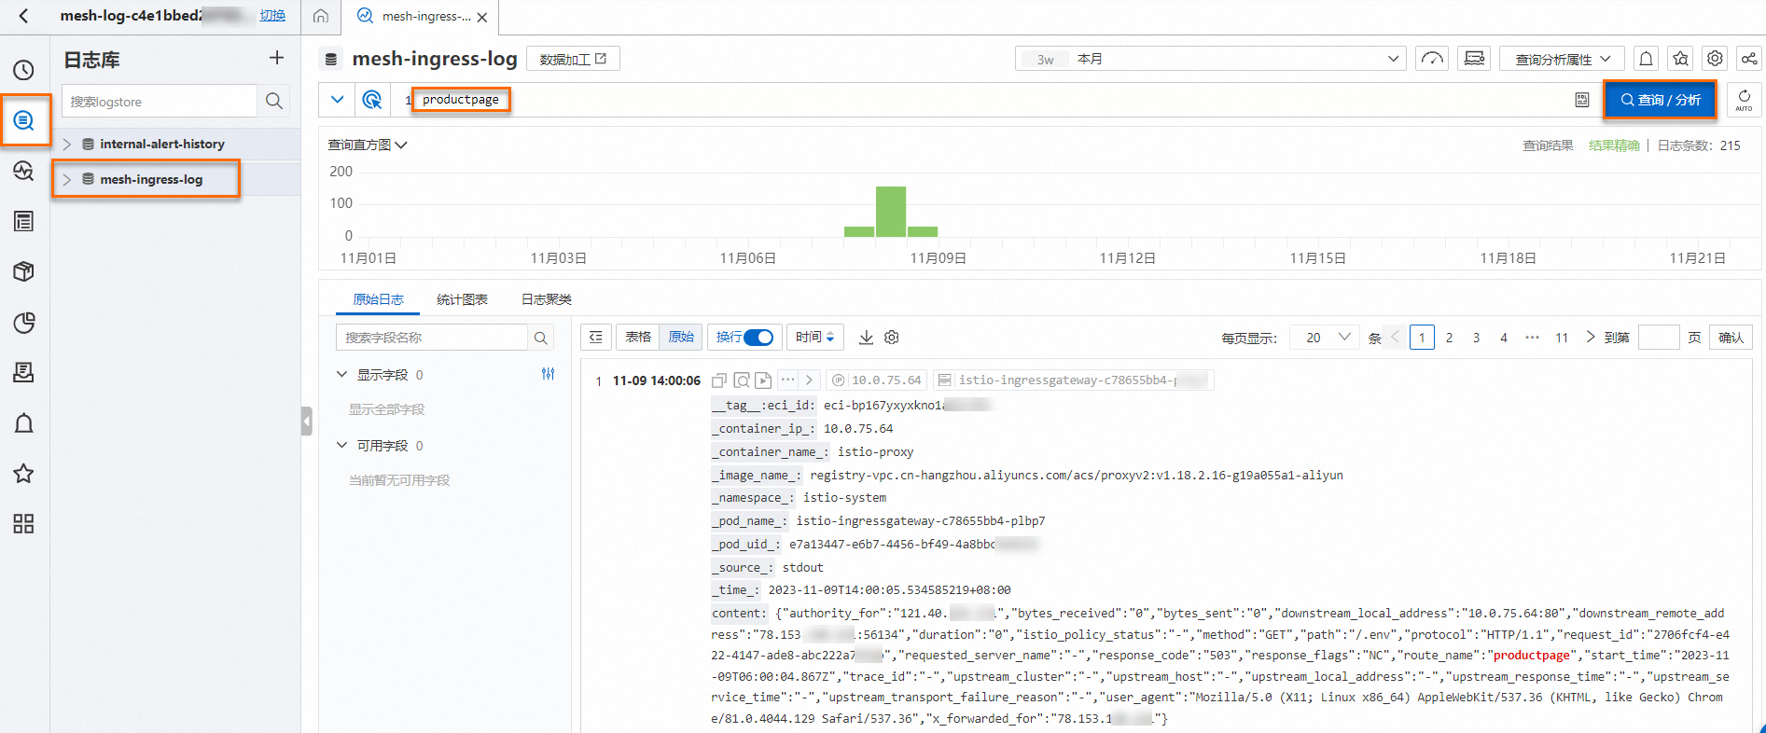Click the query history icon in search bar
The width and height of the screenshot is (1766, 733).
click(x=1582, y=100)
